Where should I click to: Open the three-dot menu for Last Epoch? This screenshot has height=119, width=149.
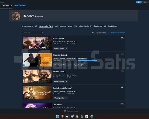pyautogui.click(x=122, y=104)
